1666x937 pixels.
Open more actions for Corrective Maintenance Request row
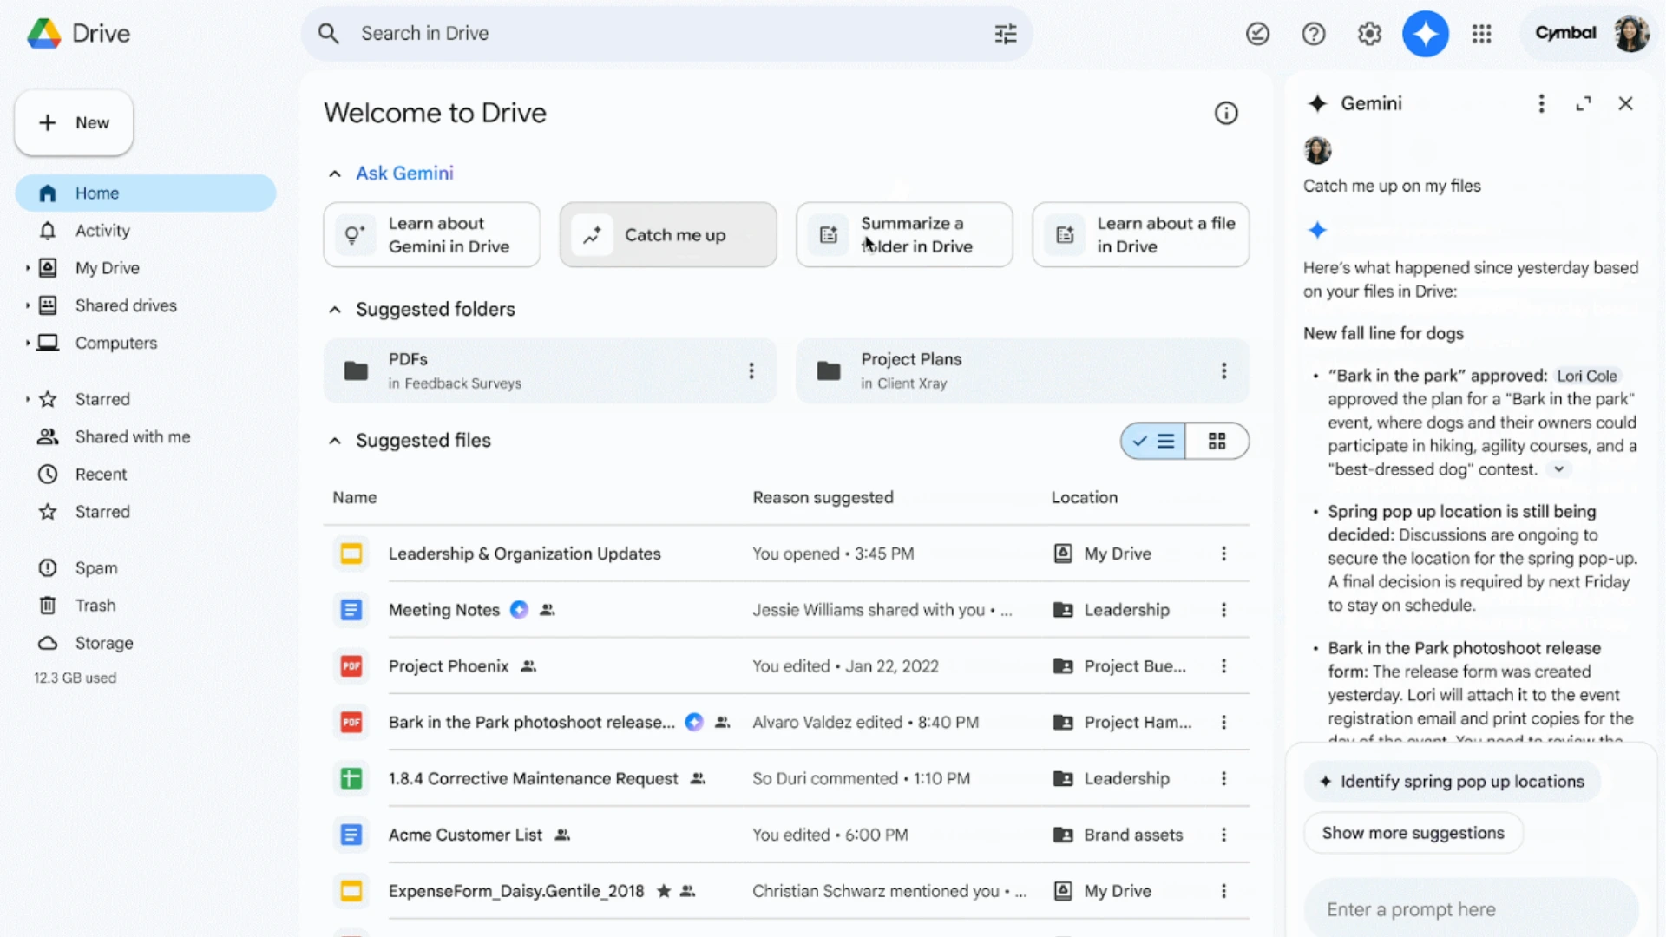click(1224, 779)
